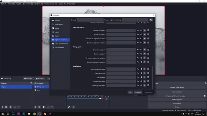Open the audio mixer panel menu
The height and width of the screenshot is (116, 207).
tap(73, 107)
